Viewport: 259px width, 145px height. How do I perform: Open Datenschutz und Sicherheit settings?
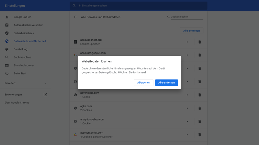pyautogui.click(x=30, y=41)
